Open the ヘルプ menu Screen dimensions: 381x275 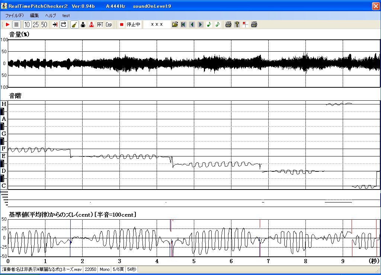(51, 16)
